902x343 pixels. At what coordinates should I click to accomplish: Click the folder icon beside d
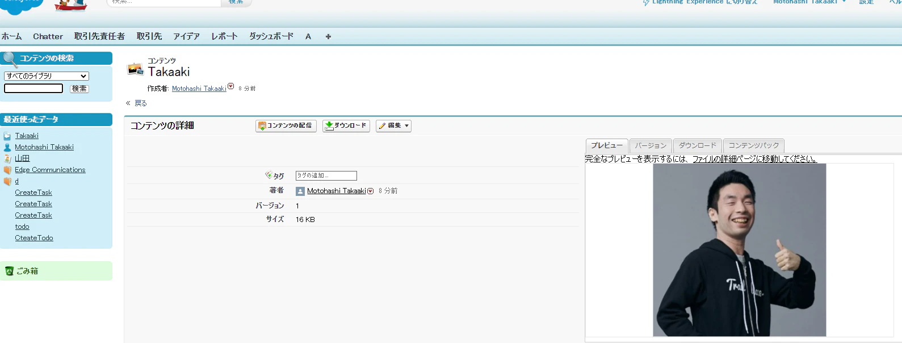(7, 182)
